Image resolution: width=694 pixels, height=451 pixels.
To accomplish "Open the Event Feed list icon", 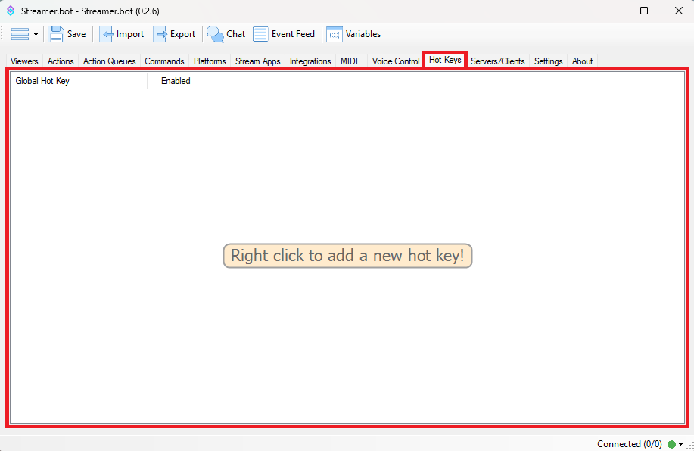I will (260, 34).
